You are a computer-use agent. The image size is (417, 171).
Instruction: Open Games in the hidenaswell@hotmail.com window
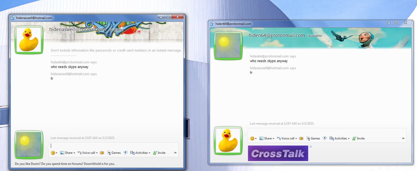[114, 153]
